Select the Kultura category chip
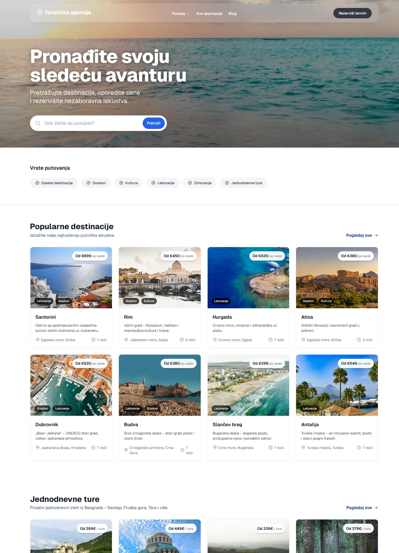This screenshot has height=553, width=399. [x=129, y=183]
